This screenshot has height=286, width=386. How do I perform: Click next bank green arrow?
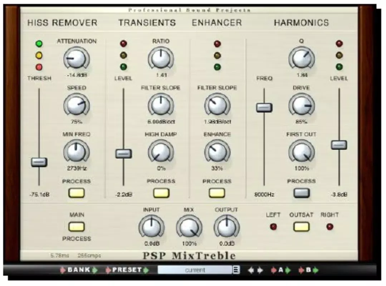coord(95,270)
